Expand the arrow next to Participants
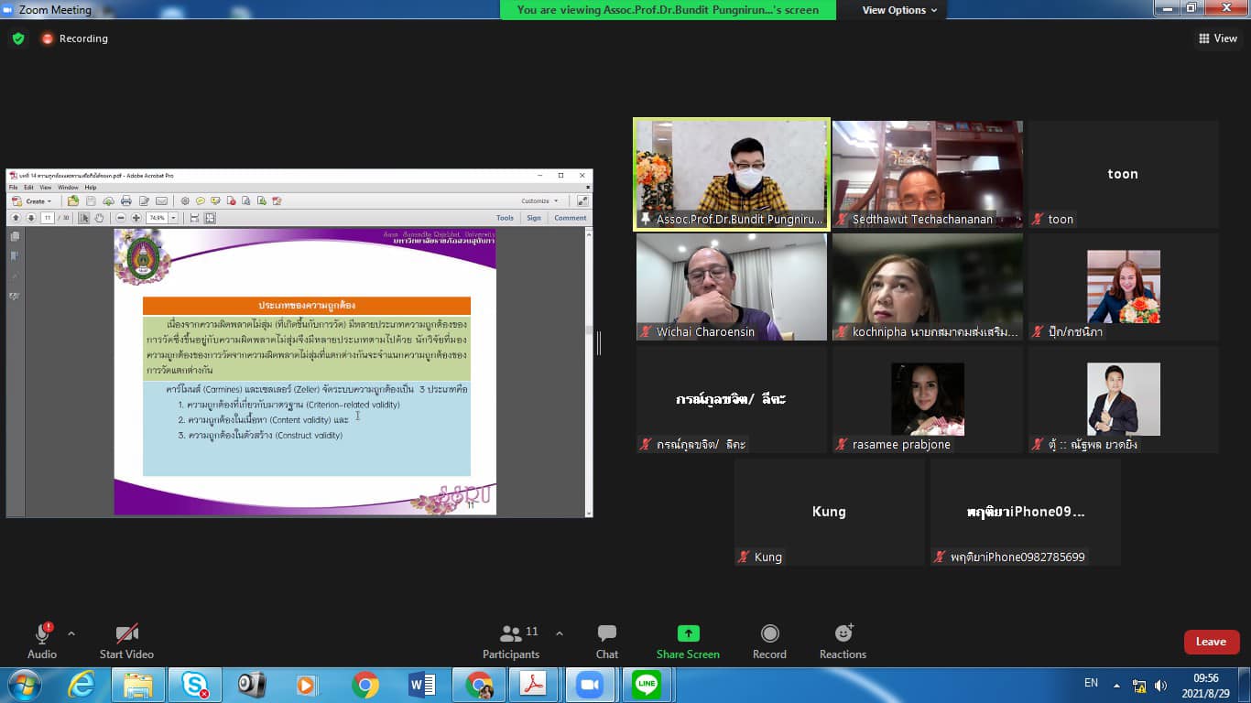Image resolution: width=1251 pixels, height=703 pixels. click(560, 633)
